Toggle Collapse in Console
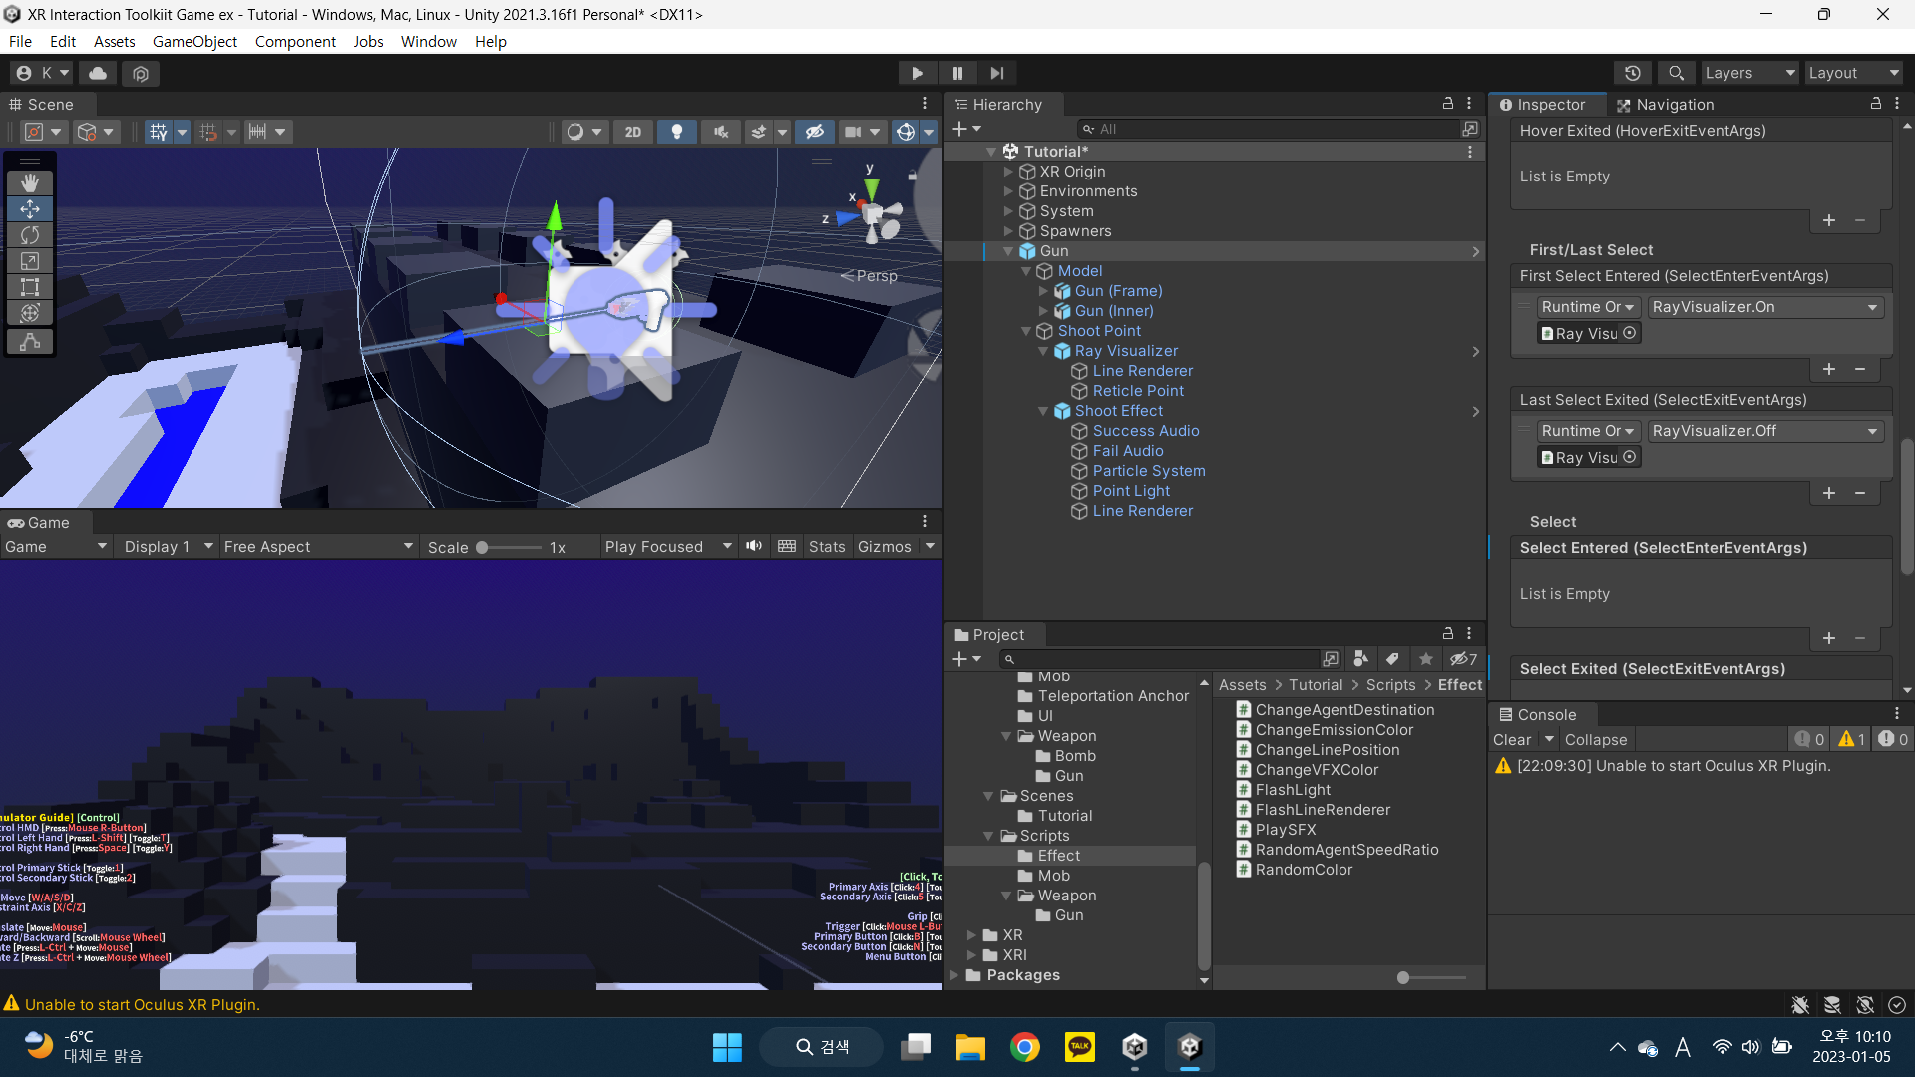The height and width of the screenshot is (1077, 1915). [x=1596, y=740]
